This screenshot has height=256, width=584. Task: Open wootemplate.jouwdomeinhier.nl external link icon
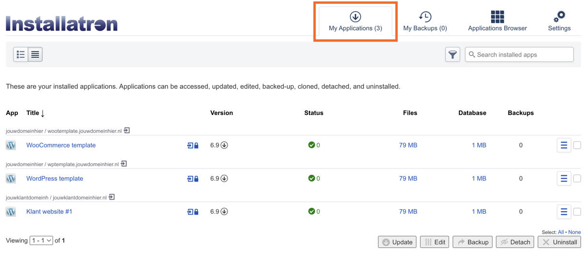click(127, 130)
